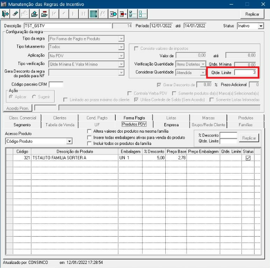Click Replicar button beside % Desconto

(x=249, y=138)
